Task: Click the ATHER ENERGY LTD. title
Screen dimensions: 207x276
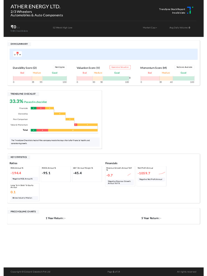Action: (x=35, y=6)
